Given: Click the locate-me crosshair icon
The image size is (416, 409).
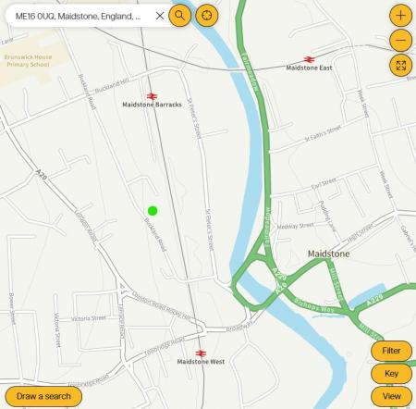Looking at the screenshot, I should [207, 15].
